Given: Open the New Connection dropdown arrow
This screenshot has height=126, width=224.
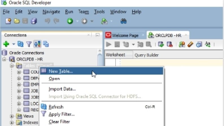Looking at the screenshot, I should point(14,44).
